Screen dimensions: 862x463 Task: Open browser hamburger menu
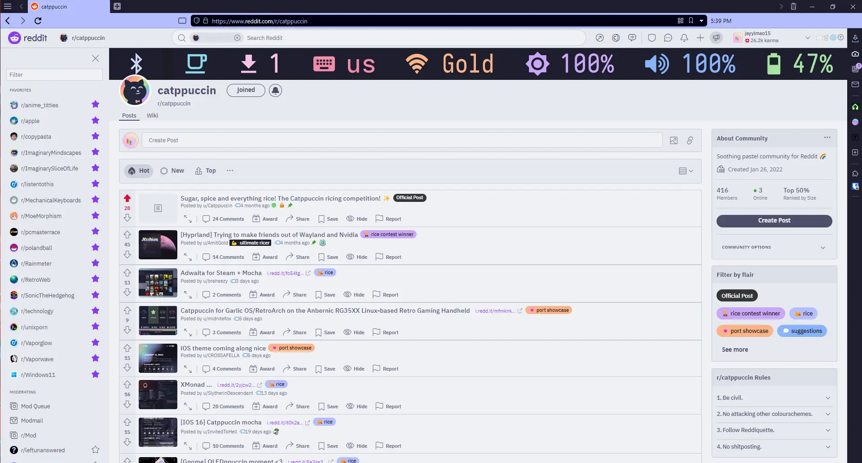pyautogui.click(x=8, y=6)
